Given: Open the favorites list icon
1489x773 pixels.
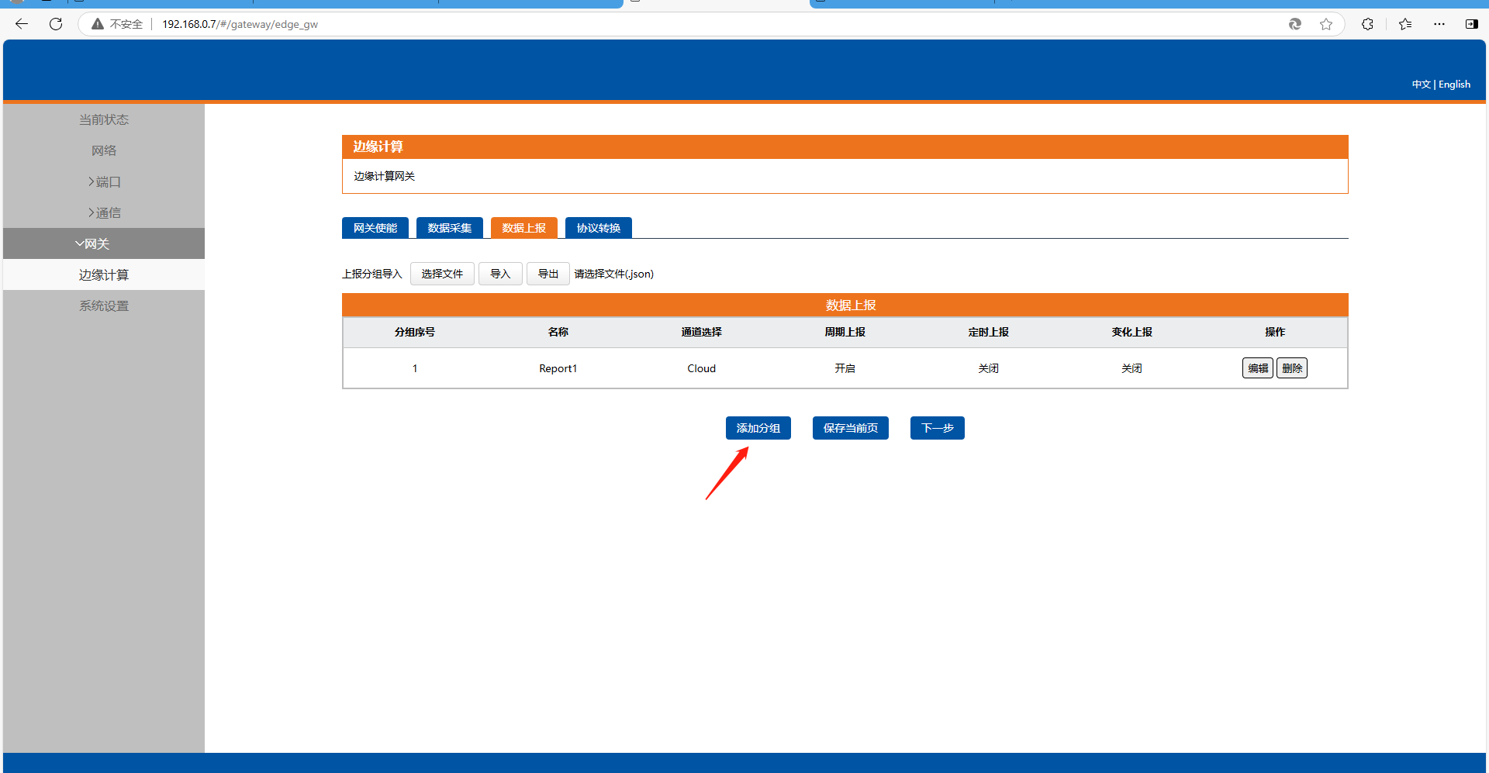Looking at the screenshot, I should (1405, 24).
